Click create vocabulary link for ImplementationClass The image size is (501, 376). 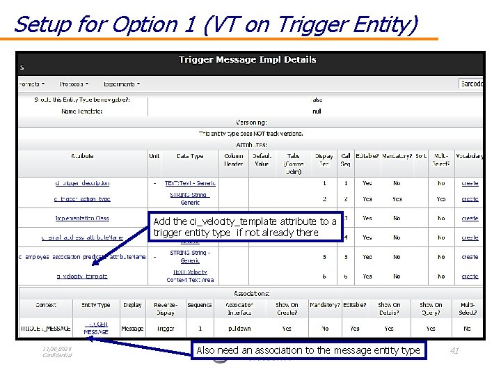point(470,218)
